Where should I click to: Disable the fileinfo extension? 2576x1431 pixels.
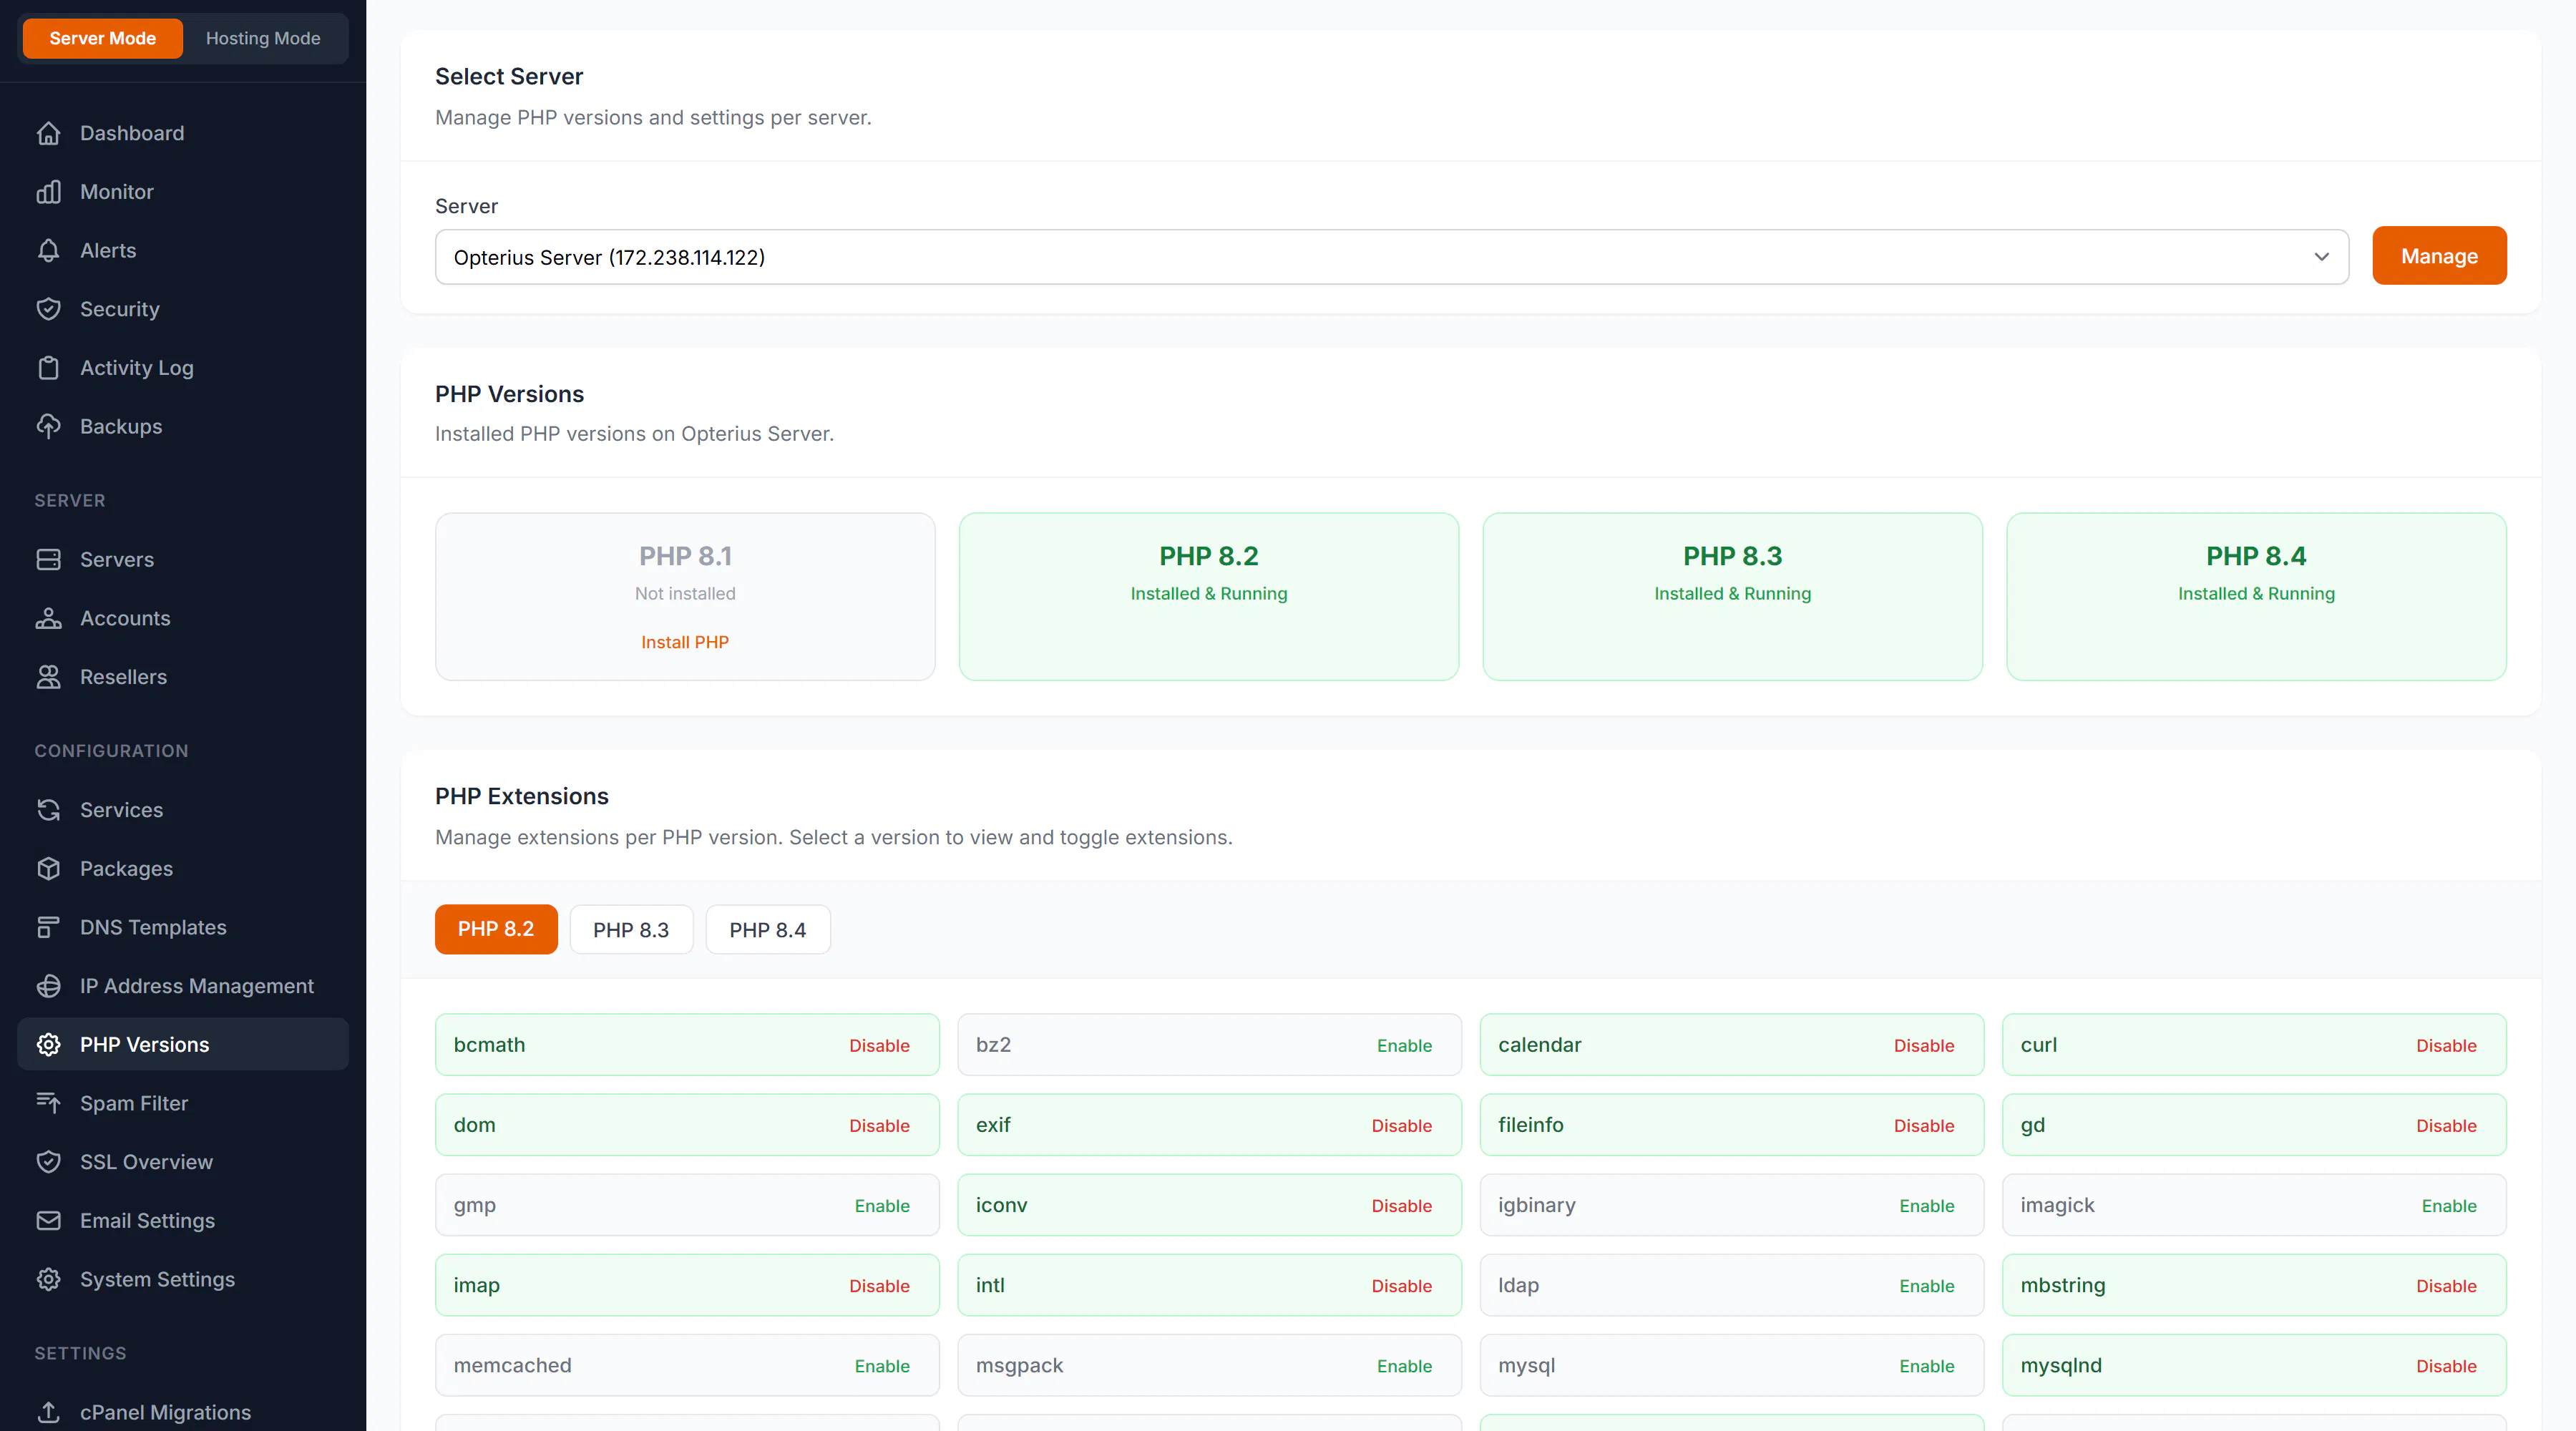1923,1125
